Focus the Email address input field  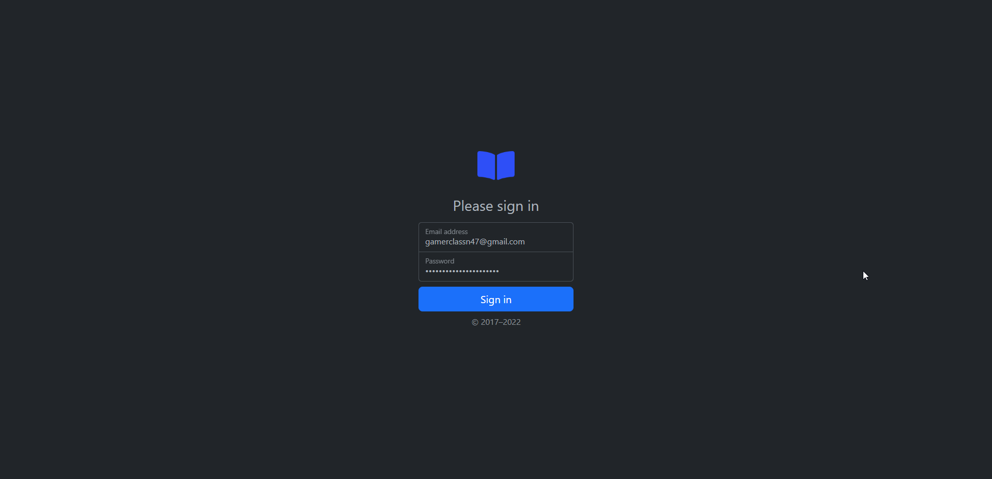click(x=496, y=237)
